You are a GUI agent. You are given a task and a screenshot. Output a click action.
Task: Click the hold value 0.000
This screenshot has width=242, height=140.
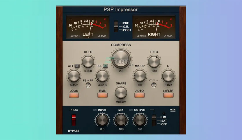click(x=88, y=71)
